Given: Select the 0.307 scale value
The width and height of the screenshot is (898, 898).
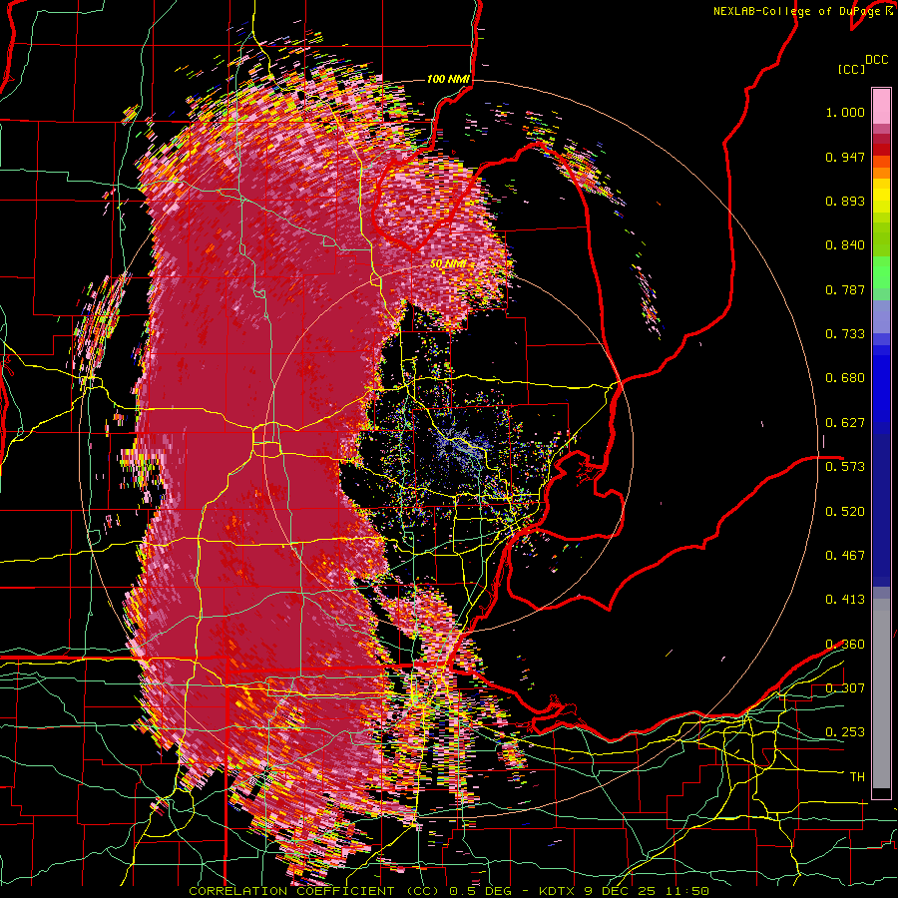Looking at the screenshot, I should [x=845, y=688].
